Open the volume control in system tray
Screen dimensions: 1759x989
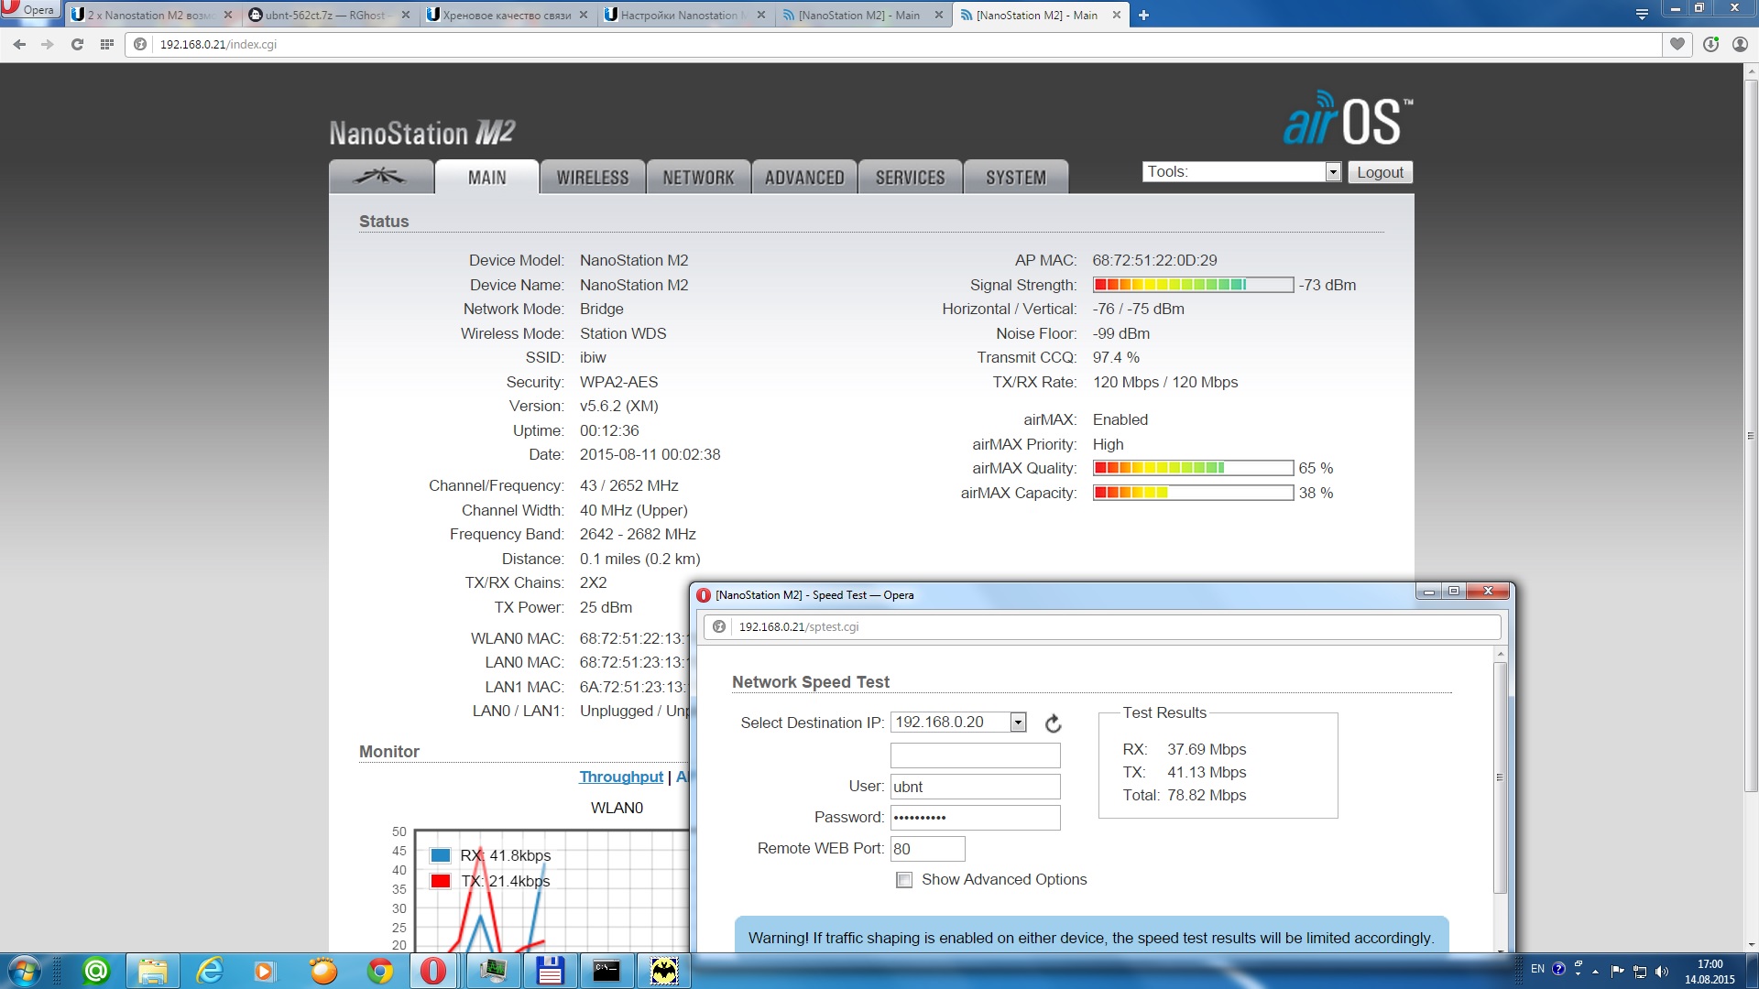point(1662,972)
